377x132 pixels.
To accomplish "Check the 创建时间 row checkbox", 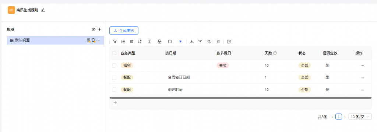I will (x=114, y=90).
